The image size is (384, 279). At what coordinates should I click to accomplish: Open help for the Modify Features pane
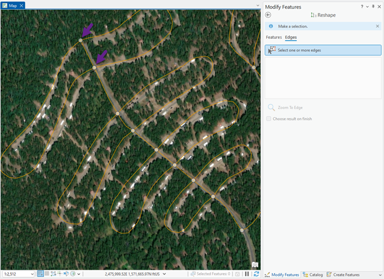(362, 7)
